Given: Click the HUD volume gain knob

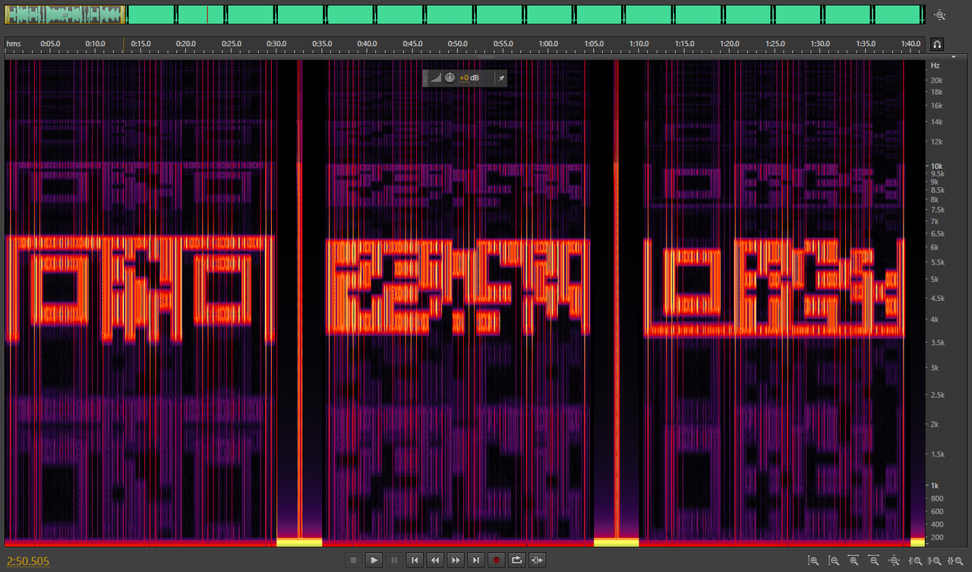Looking at the screenshot, I should click(x=450, y=77).
